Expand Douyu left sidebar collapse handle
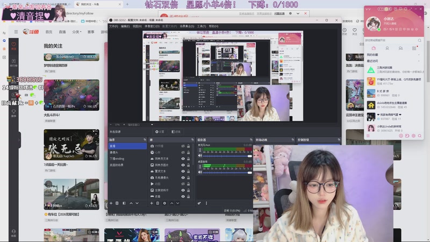This screenshot has height=242, width=430. click(19, 140)
